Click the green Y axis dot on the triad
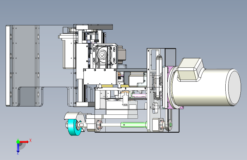This screenshot has height=160, width=247. [18, 142]
